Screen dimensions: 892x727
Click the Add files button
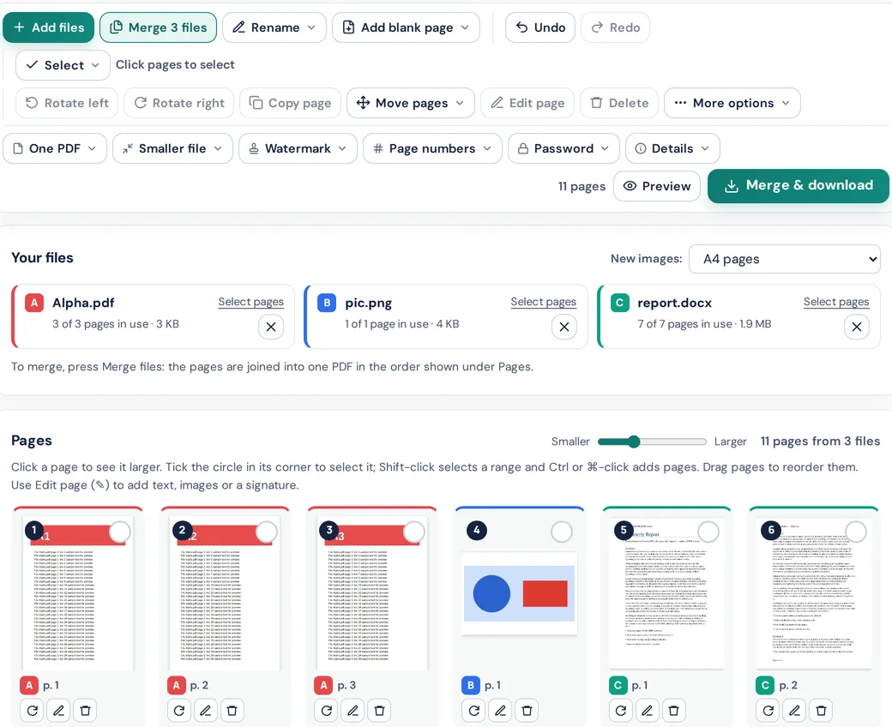pyautogui.click(x=48, y=27)
